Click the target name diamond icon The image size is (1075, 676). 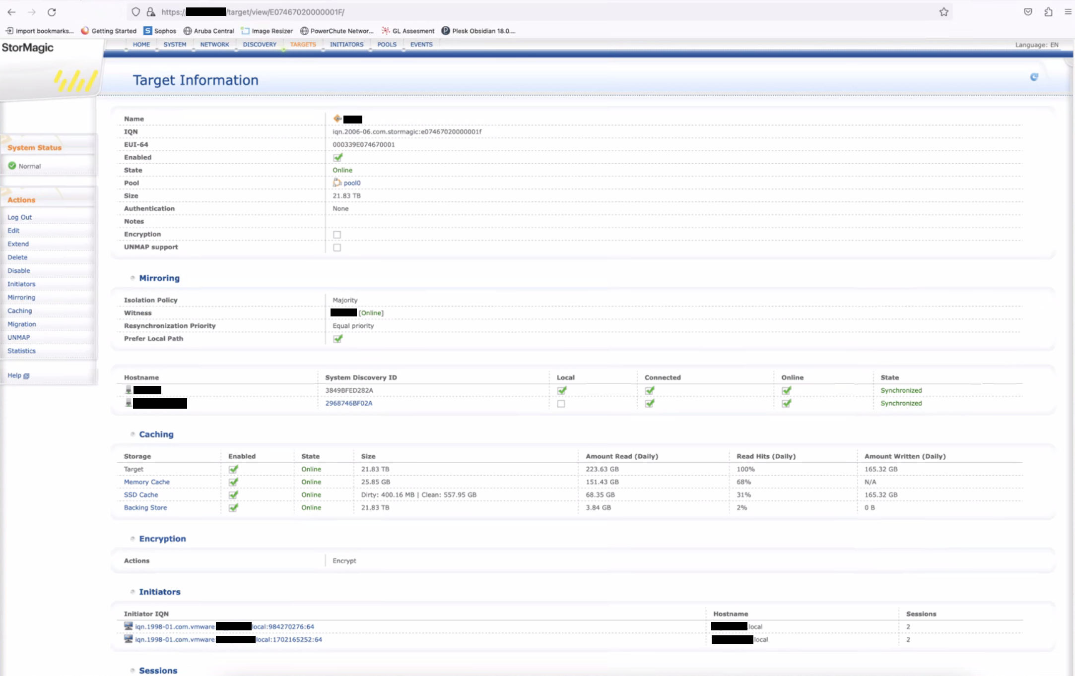coord(337,119)
